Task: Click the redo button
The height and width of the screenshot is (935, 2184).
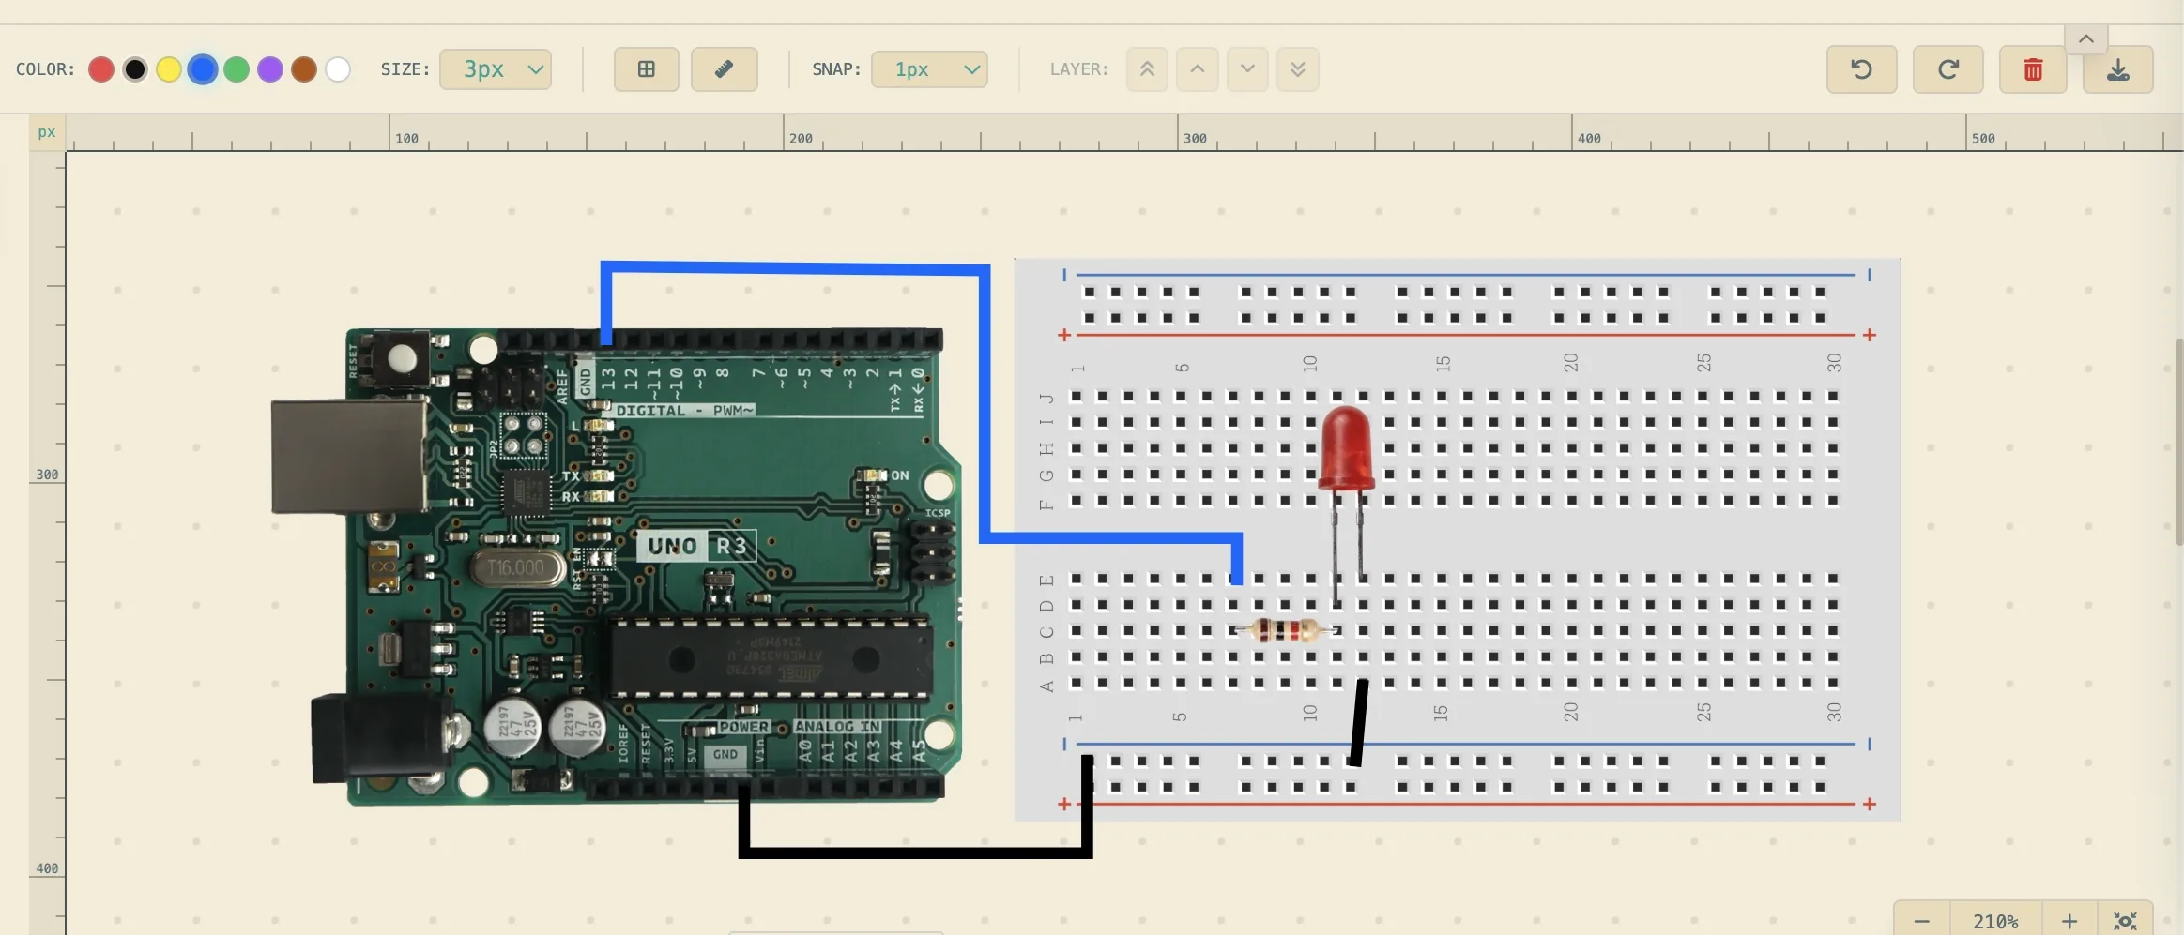Action: [x=1948, y=69]
